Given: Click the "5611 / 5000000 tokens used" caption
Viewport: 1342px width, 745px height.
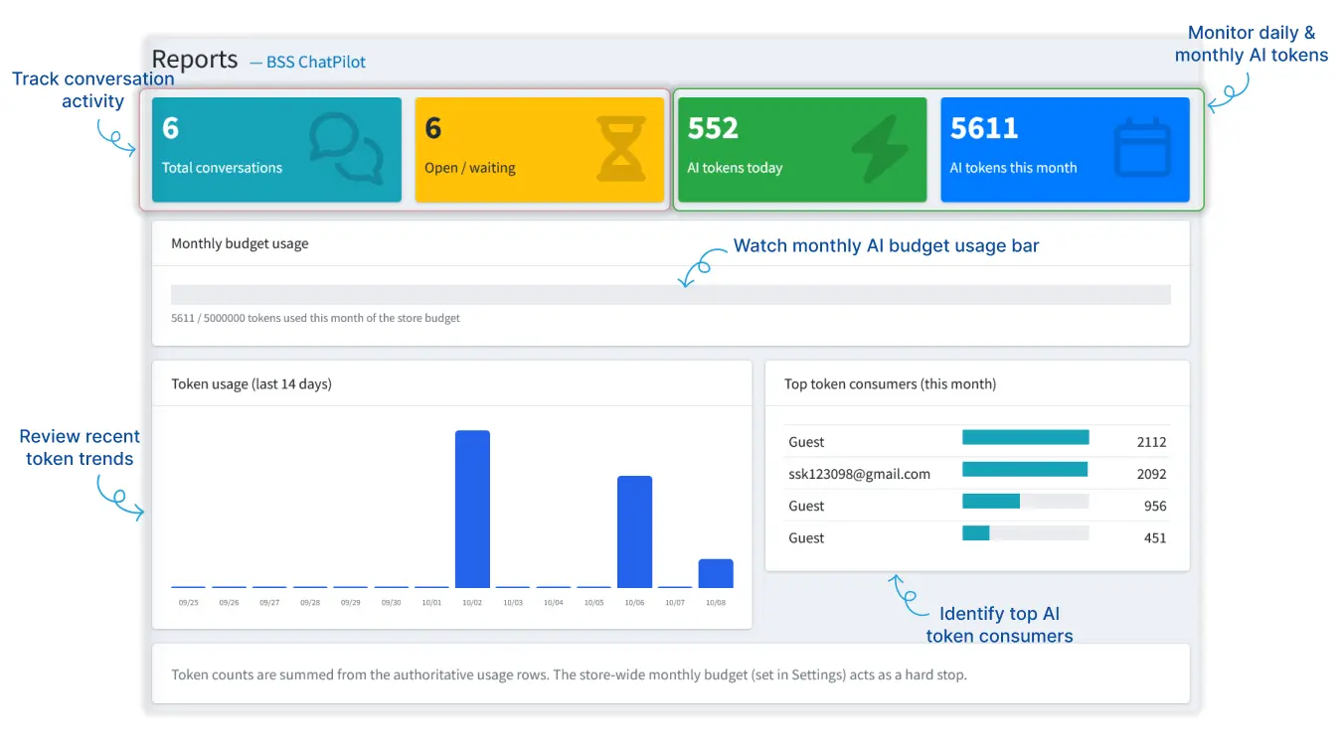Looking at the screenshot, I should [x=315, y=318].
